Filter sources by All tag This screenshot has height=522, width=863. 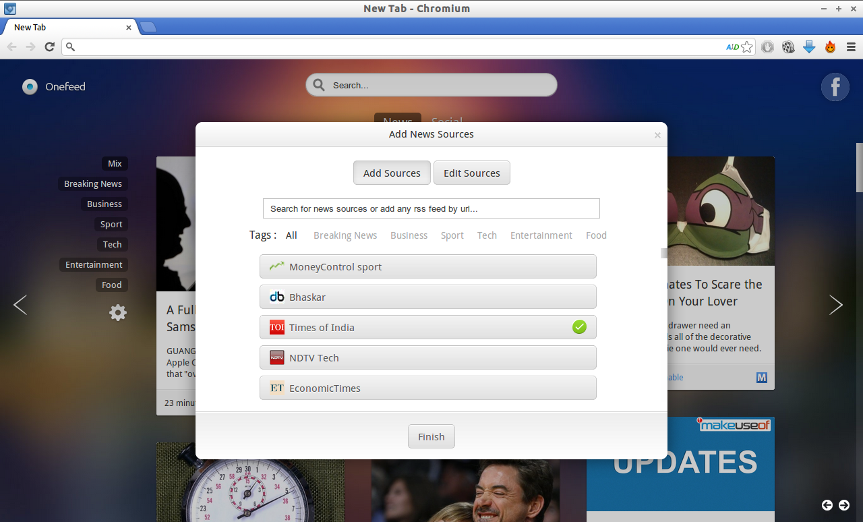coord(291,235)
